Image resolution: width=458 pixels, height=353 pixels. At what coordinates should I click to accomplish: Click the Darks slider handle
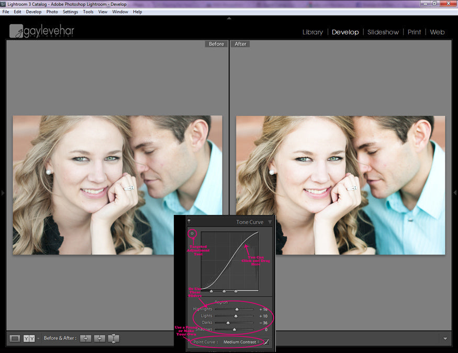coord(228,323)
